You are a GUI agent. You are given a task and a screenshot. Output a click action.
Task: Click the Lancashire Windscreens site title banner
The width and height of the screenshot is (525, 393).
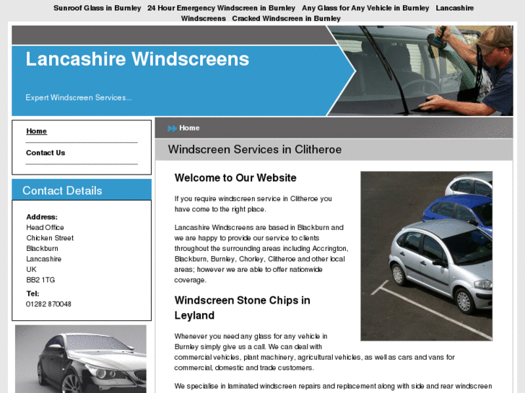[137, 59]
